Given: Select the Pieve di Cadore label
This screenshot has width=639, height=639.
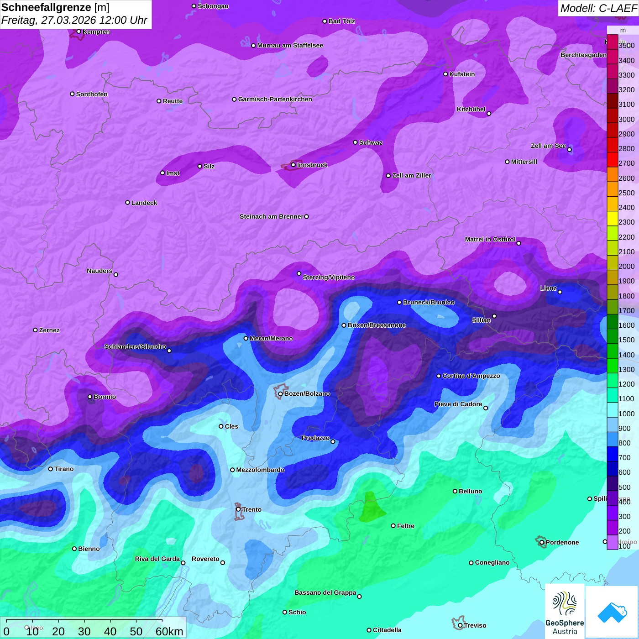Looking at the screenshot, I should click(x=458, y=404).
